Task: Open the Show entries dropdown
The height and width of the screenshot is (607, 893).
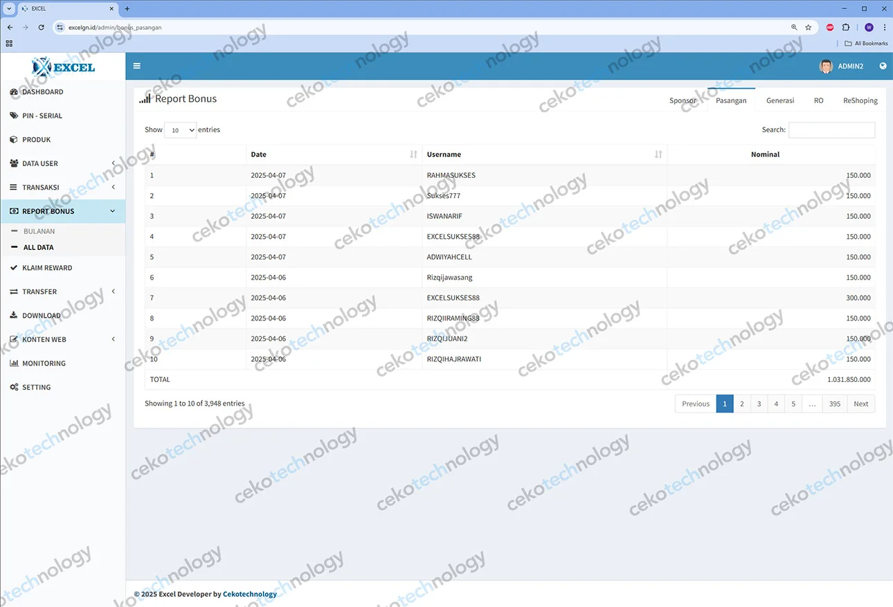Action: [x=180, y=130]
